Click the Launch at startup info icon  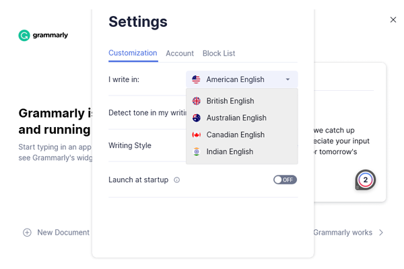pyautogui.click(x=176, y=180)
